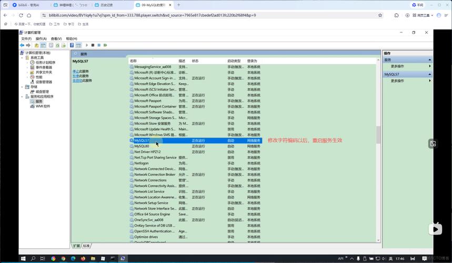Click the 重启动 this service link
Viewport: 452px width, 263px height.
[x=77, y=80]
